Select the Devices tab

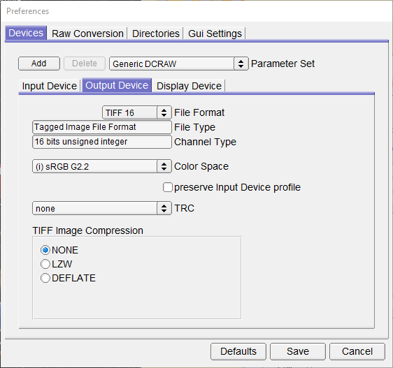click(x=26, y=33)
